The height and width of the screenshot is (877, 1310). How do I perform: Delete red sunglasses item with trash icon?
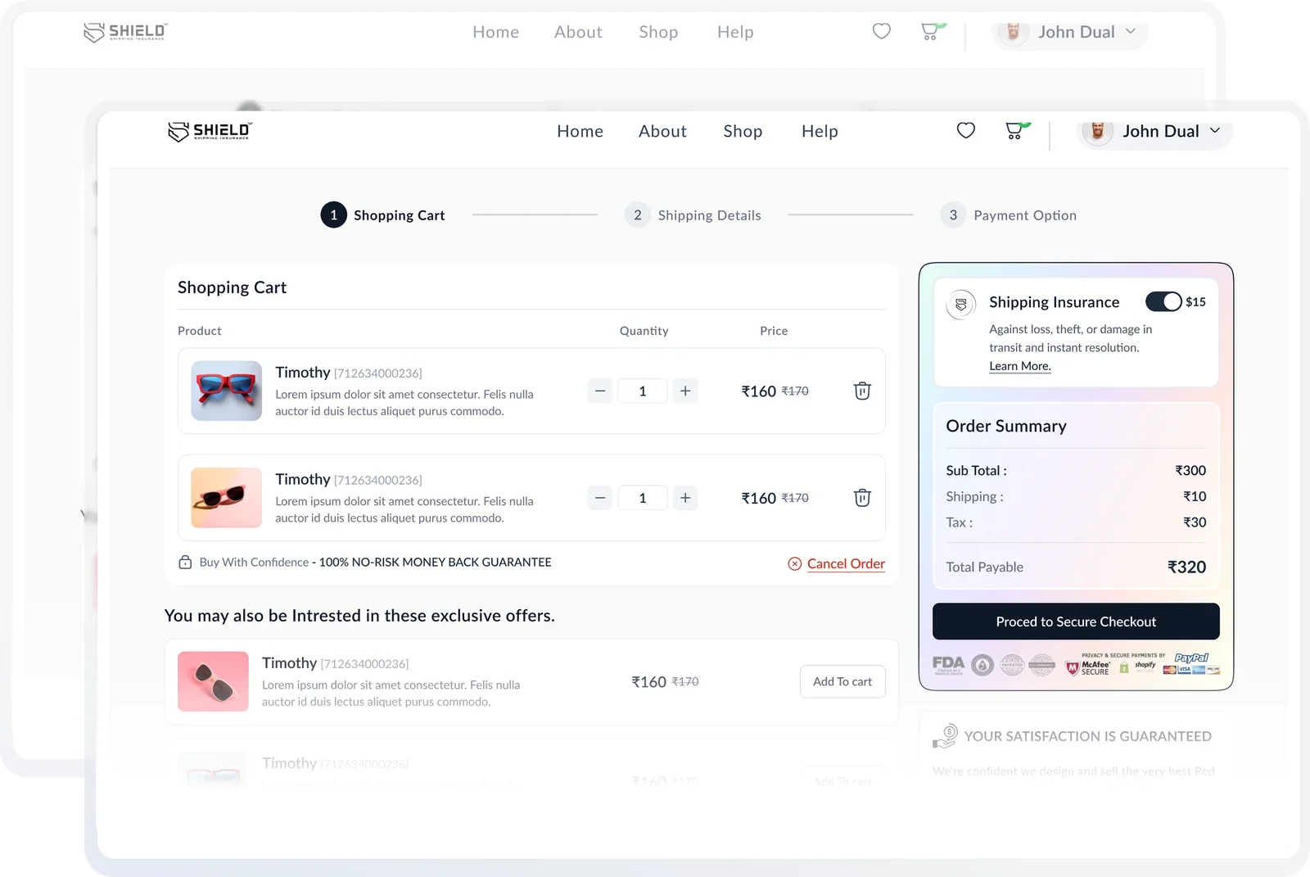pos(862,391)
